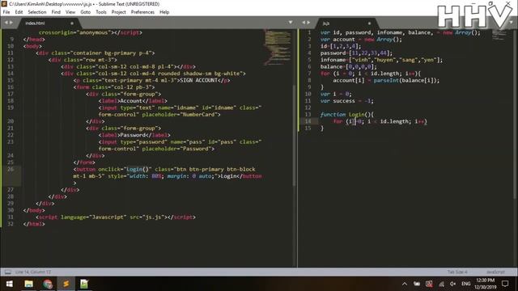Click 'parseInt(balance[i]);' in js.js
518x291 pixels.
click(406, 80)
